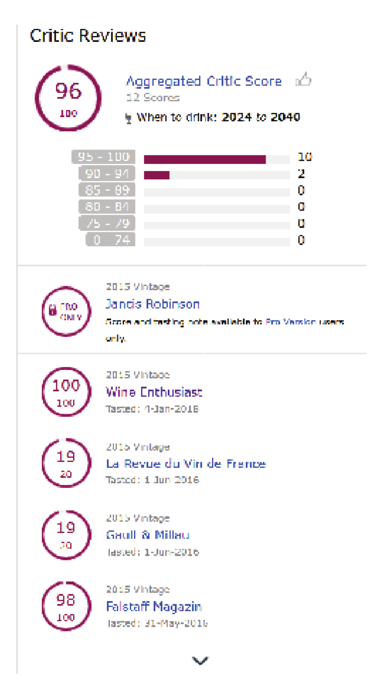Open the Gault & Millau critic link
The width and height of the screenshot is (392, 692).
tap(148, 535)
